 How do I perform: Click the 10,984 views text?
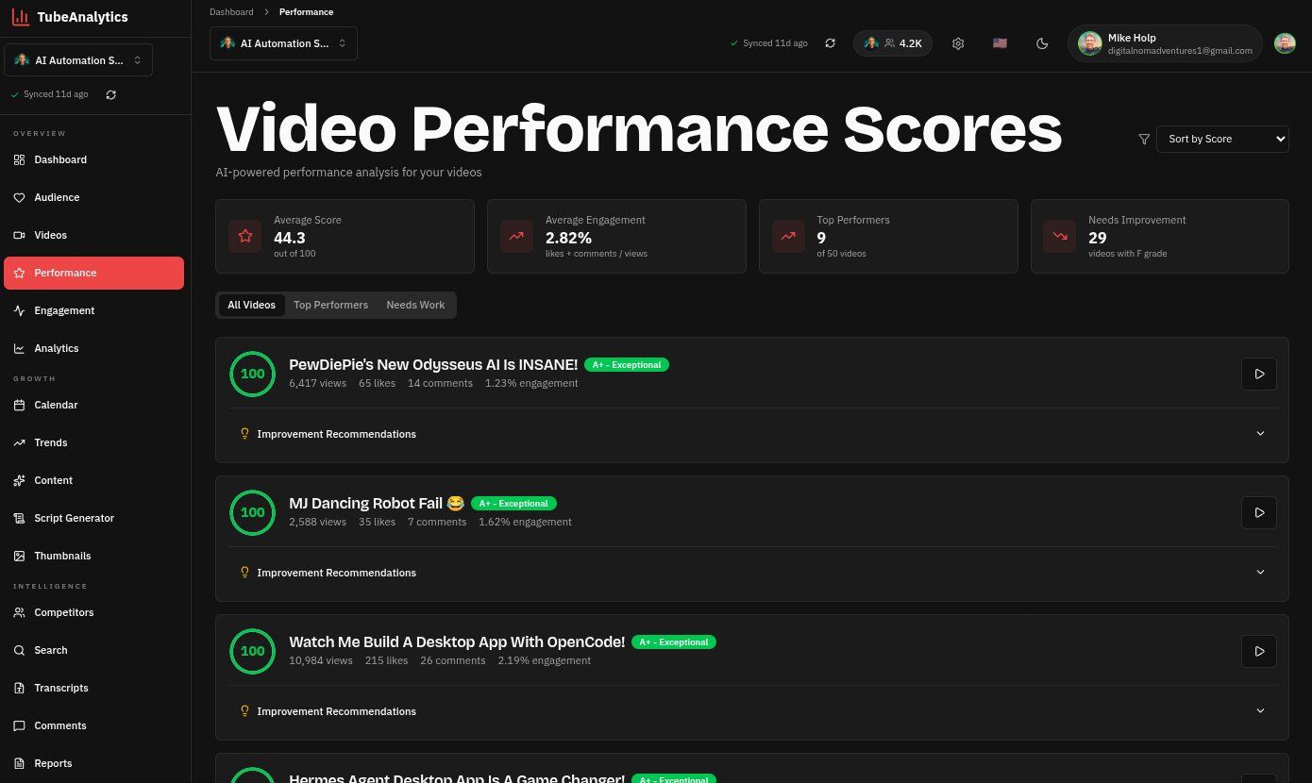pos(321,660)
